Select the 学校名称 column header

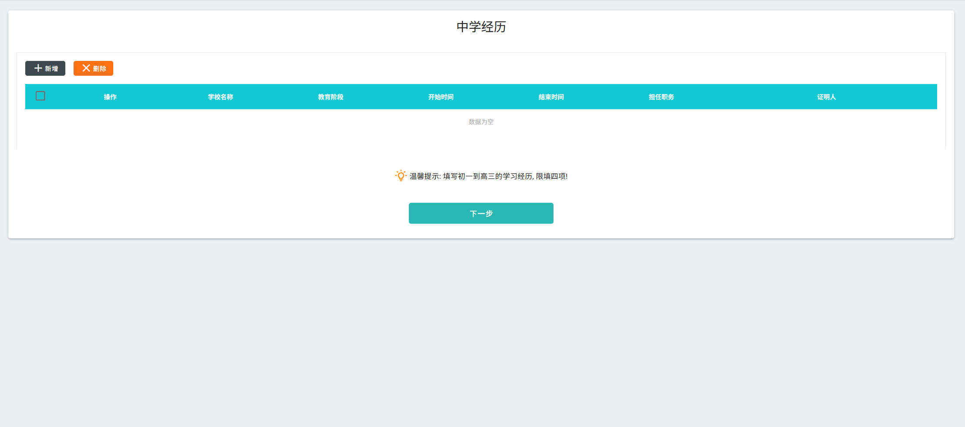coord(220,97)
